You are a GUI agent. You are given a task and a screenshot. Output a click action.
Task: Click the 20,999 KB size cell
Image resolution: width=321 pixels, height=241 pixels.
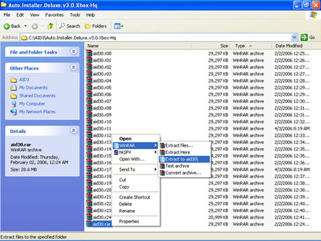(x=218, y=217)
